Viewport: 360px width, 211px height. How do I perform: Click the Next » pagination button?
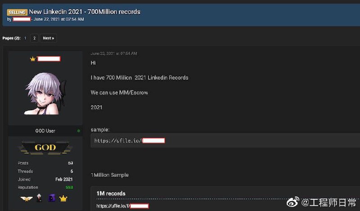[49, 38]
